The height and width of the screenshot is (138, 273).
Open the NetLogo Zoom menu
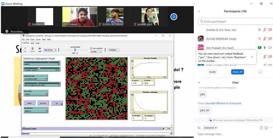[x=38, y=40]
